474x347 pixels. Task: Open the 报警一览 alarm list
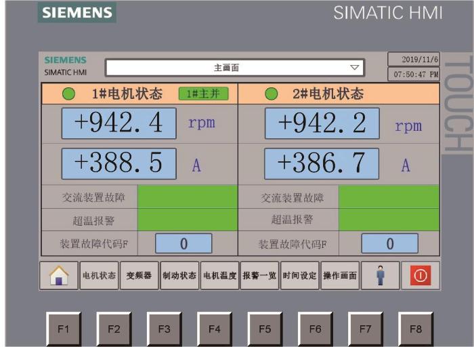259,276
